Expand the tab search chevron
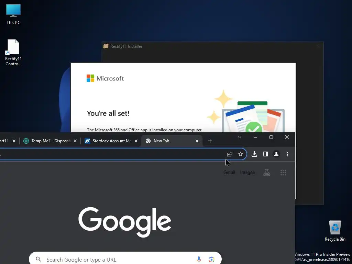 click(x=240, y=137)
